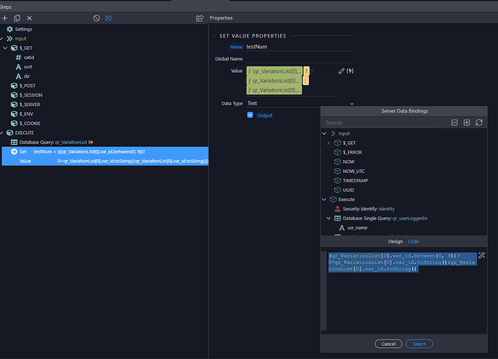Open the Data Type dropdown

pos(300,103)
